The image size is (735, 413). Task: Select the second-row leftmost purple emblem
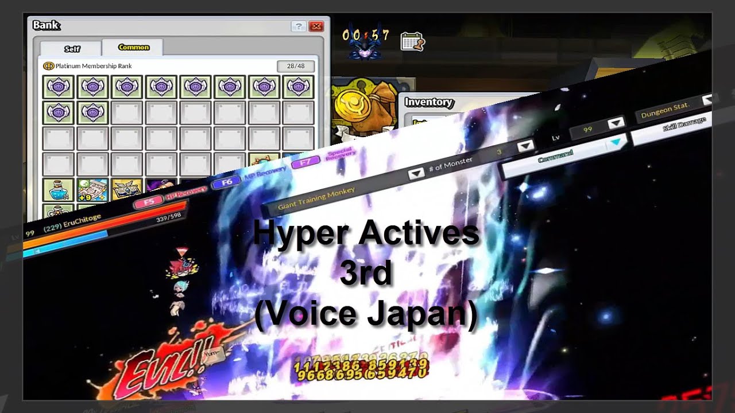point(58,113)
